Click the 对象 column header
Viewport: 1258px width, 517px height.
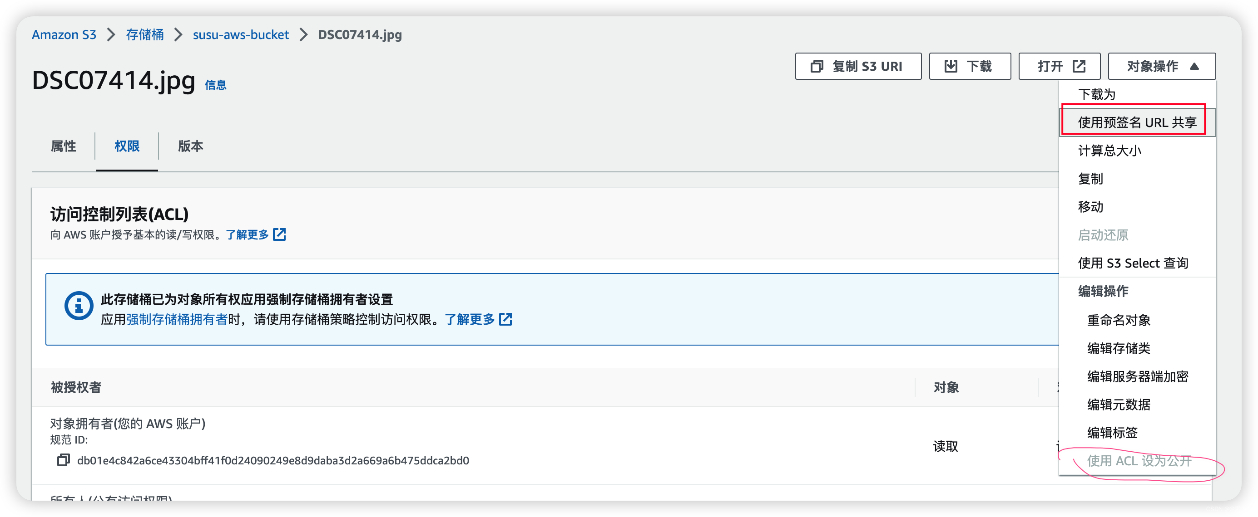[946, 387]
